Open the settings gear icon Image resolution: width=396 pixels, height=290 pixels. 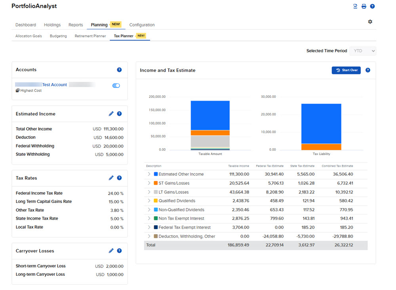(x=370, y=22)
